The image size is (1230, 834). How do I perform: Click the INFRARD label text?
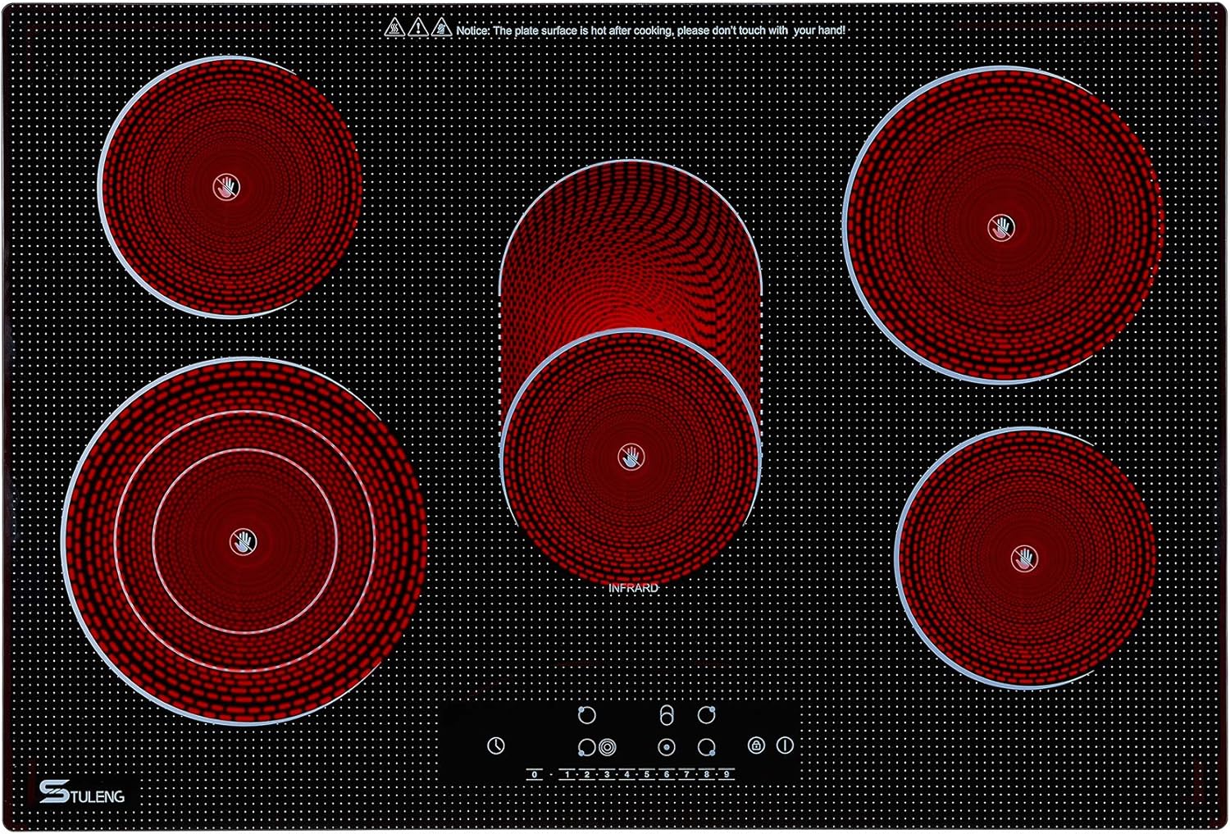pyautogui.click(x=633, y=588)
